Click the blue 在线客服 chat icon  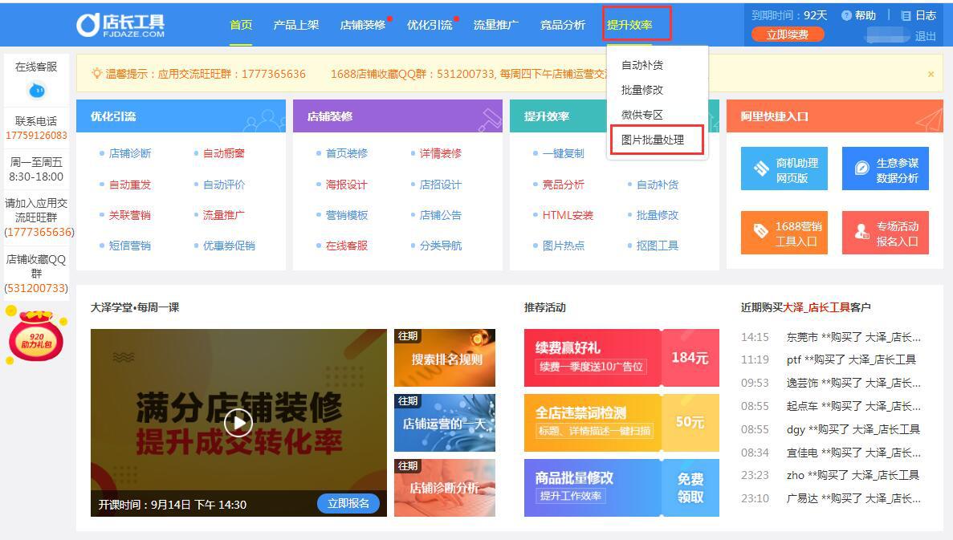click(x=36, y=91)
